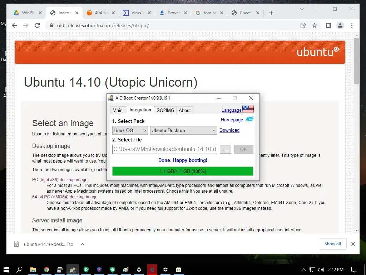Screen dimensions: 366x275
Task: Open PC (Intel x86) desktop image link
Action: point(60,180)
